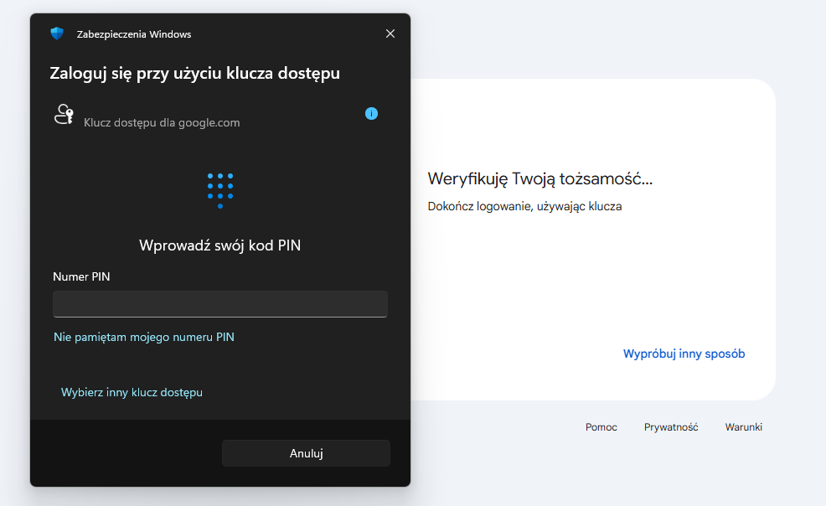
Task: Click 'Wprowadź swój kod PIN' text
Action: click(x=220, y=245)
